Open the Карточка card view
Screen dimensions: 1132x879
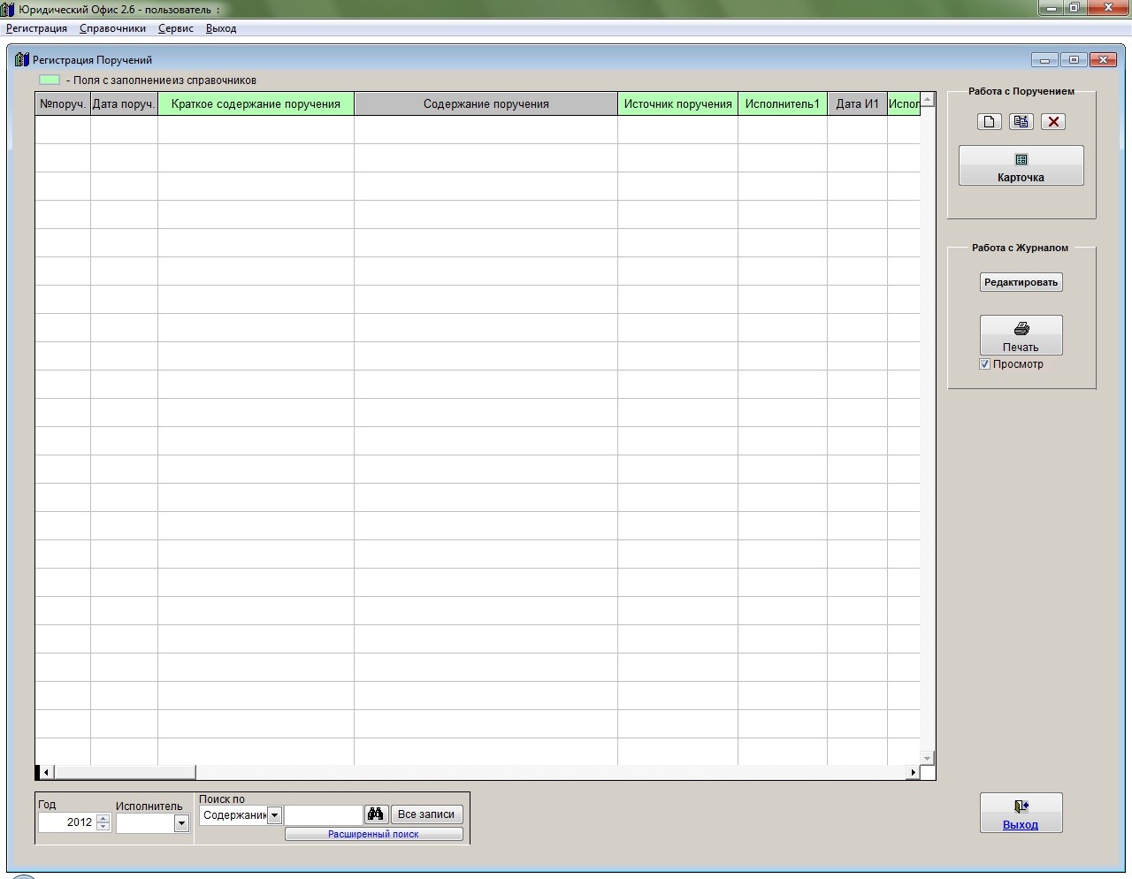1021,166
